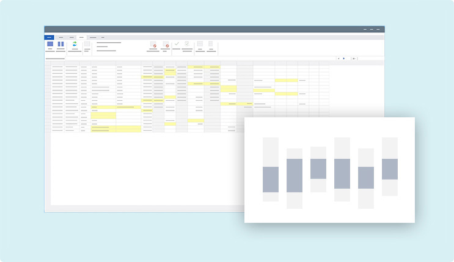Screen dimensions: 454x262
Task: Click the first row header in the grid
Action: pos(48,67)
